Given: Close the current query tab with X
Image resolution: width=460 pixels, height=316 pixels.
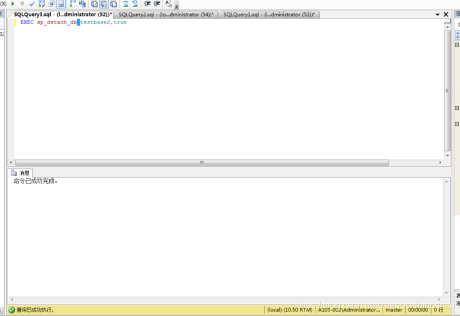Looking at the screenshot, I should [446, 14].
